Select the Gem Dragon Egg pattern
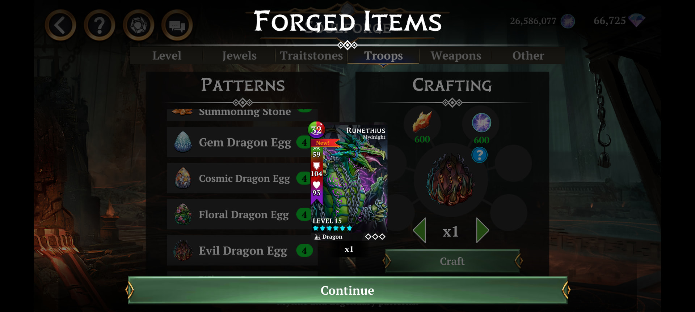 point(242,142)
